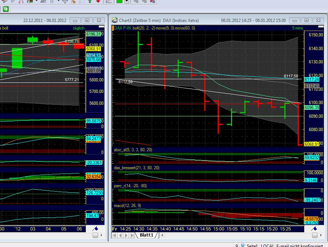Click the blue pin icon under Chart3
Image resolution: width=328 pixels, height=247 pixels.
coord(314,229)
